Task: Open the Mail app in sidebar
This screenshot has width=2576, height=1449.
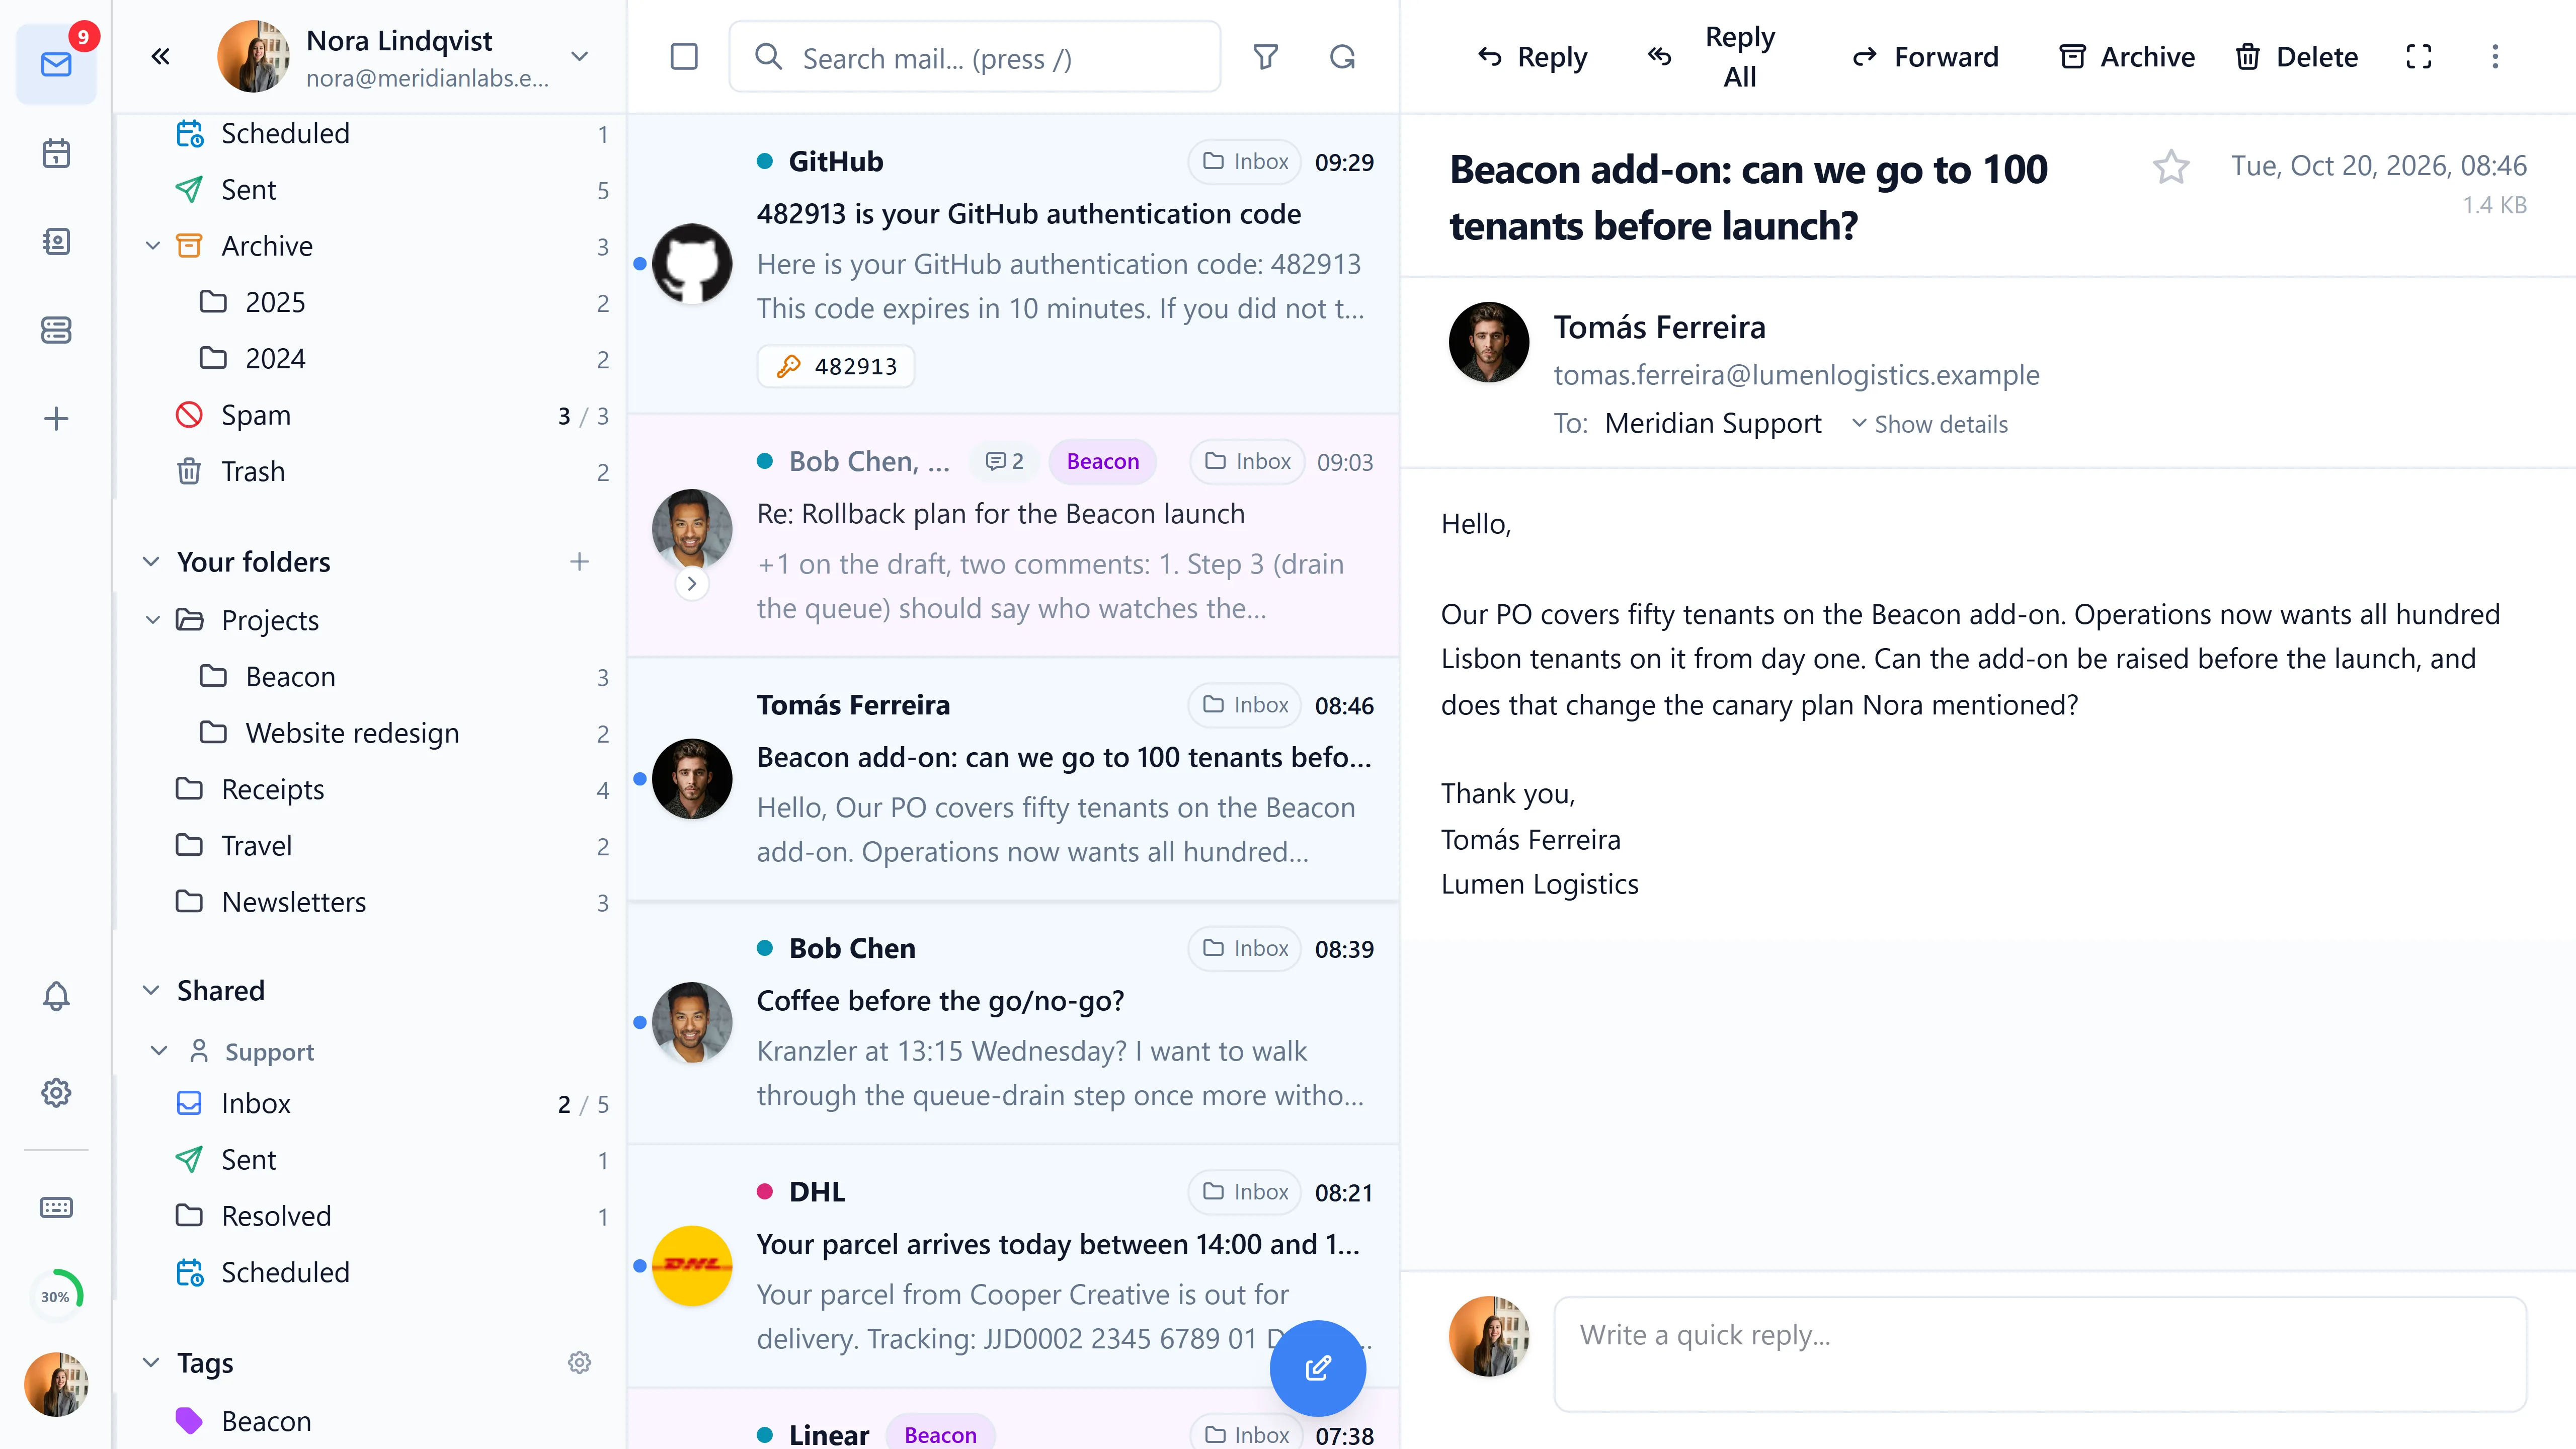Action: click(56, 65)
